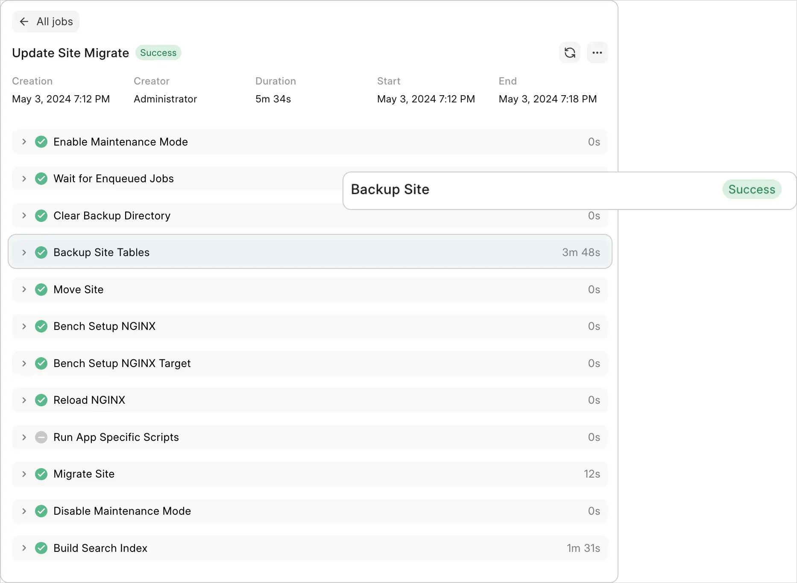Click the retry job icon

pyautogui.click(x=570, y=52)
